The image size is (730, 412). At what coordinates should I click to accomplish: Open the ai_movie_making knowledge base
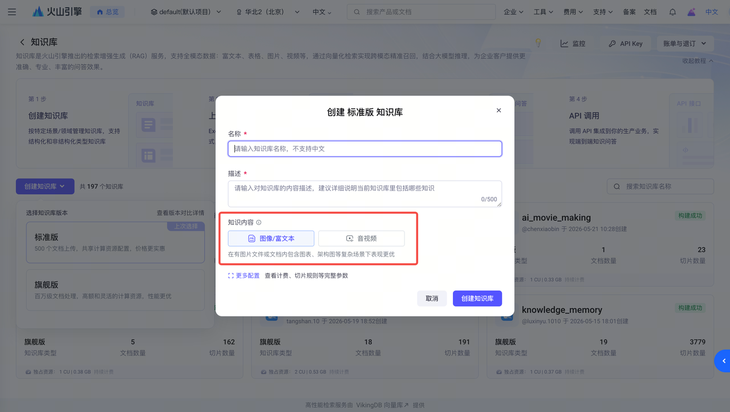coord(556,218)
